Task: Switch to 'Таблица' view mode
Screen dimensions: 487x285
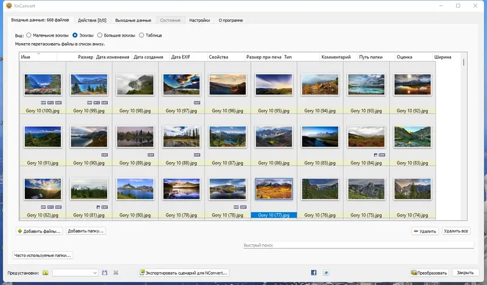Action: coord(141,35)
